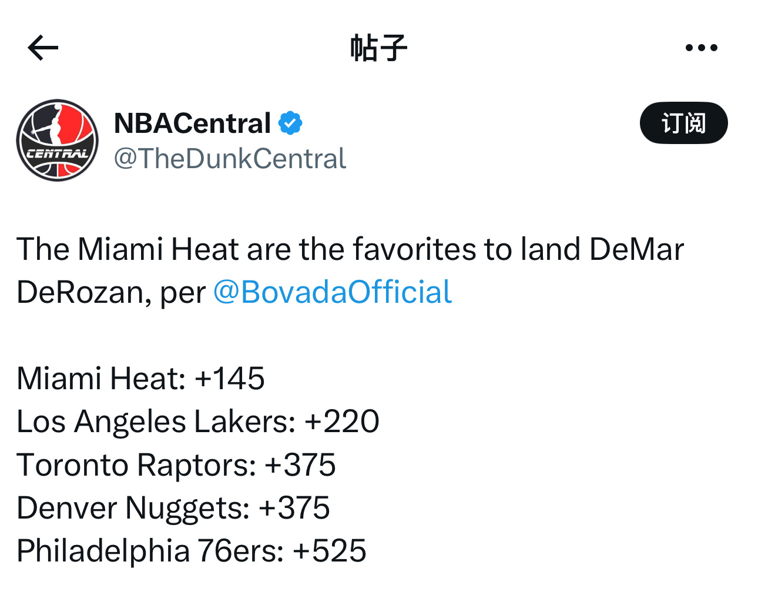Open the three-dot more options menu

click(702, 48)
